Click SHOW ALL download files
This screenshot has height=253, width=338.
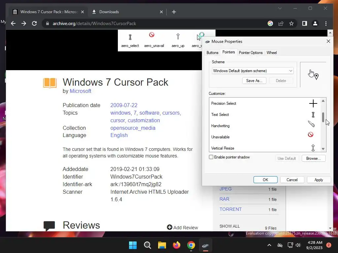230,226
